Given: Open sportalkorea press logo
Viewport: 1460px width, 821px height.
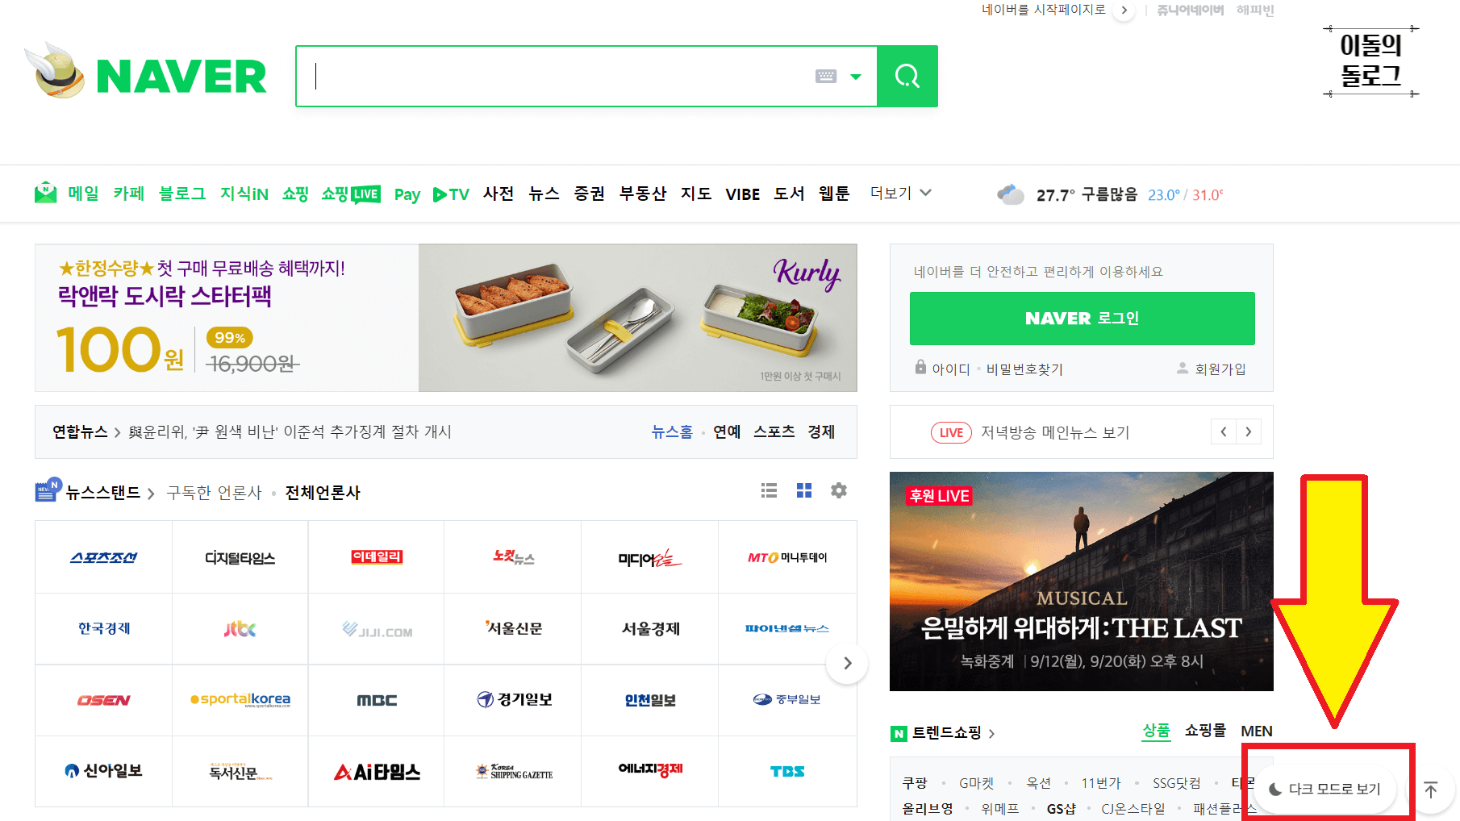Looking at the screenshot, I should pyautogui.click(x=240, y=700).
